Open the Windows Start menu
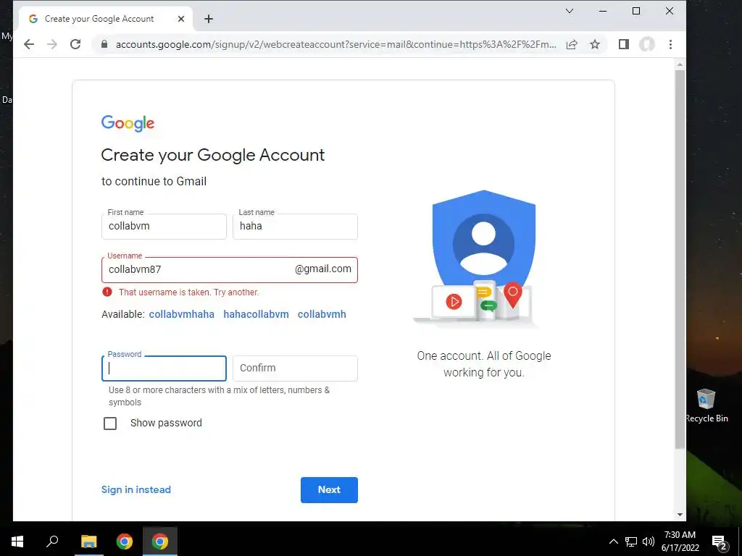 tap(17, 542)
